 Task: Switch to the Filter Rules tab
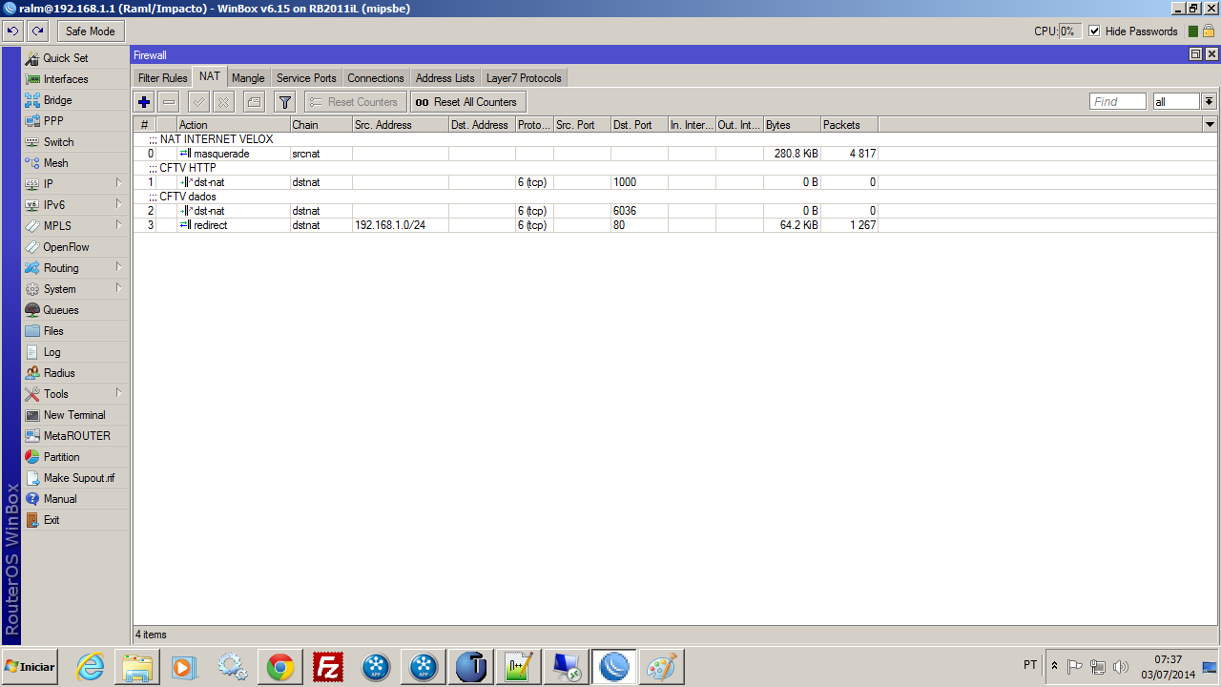click(x=162, y=78)
